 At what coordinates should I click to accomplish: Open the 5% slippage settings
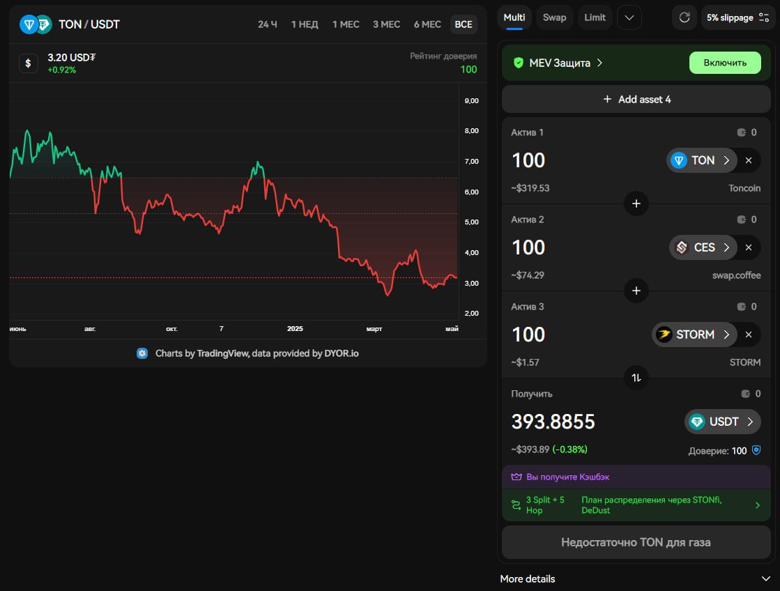738,17
